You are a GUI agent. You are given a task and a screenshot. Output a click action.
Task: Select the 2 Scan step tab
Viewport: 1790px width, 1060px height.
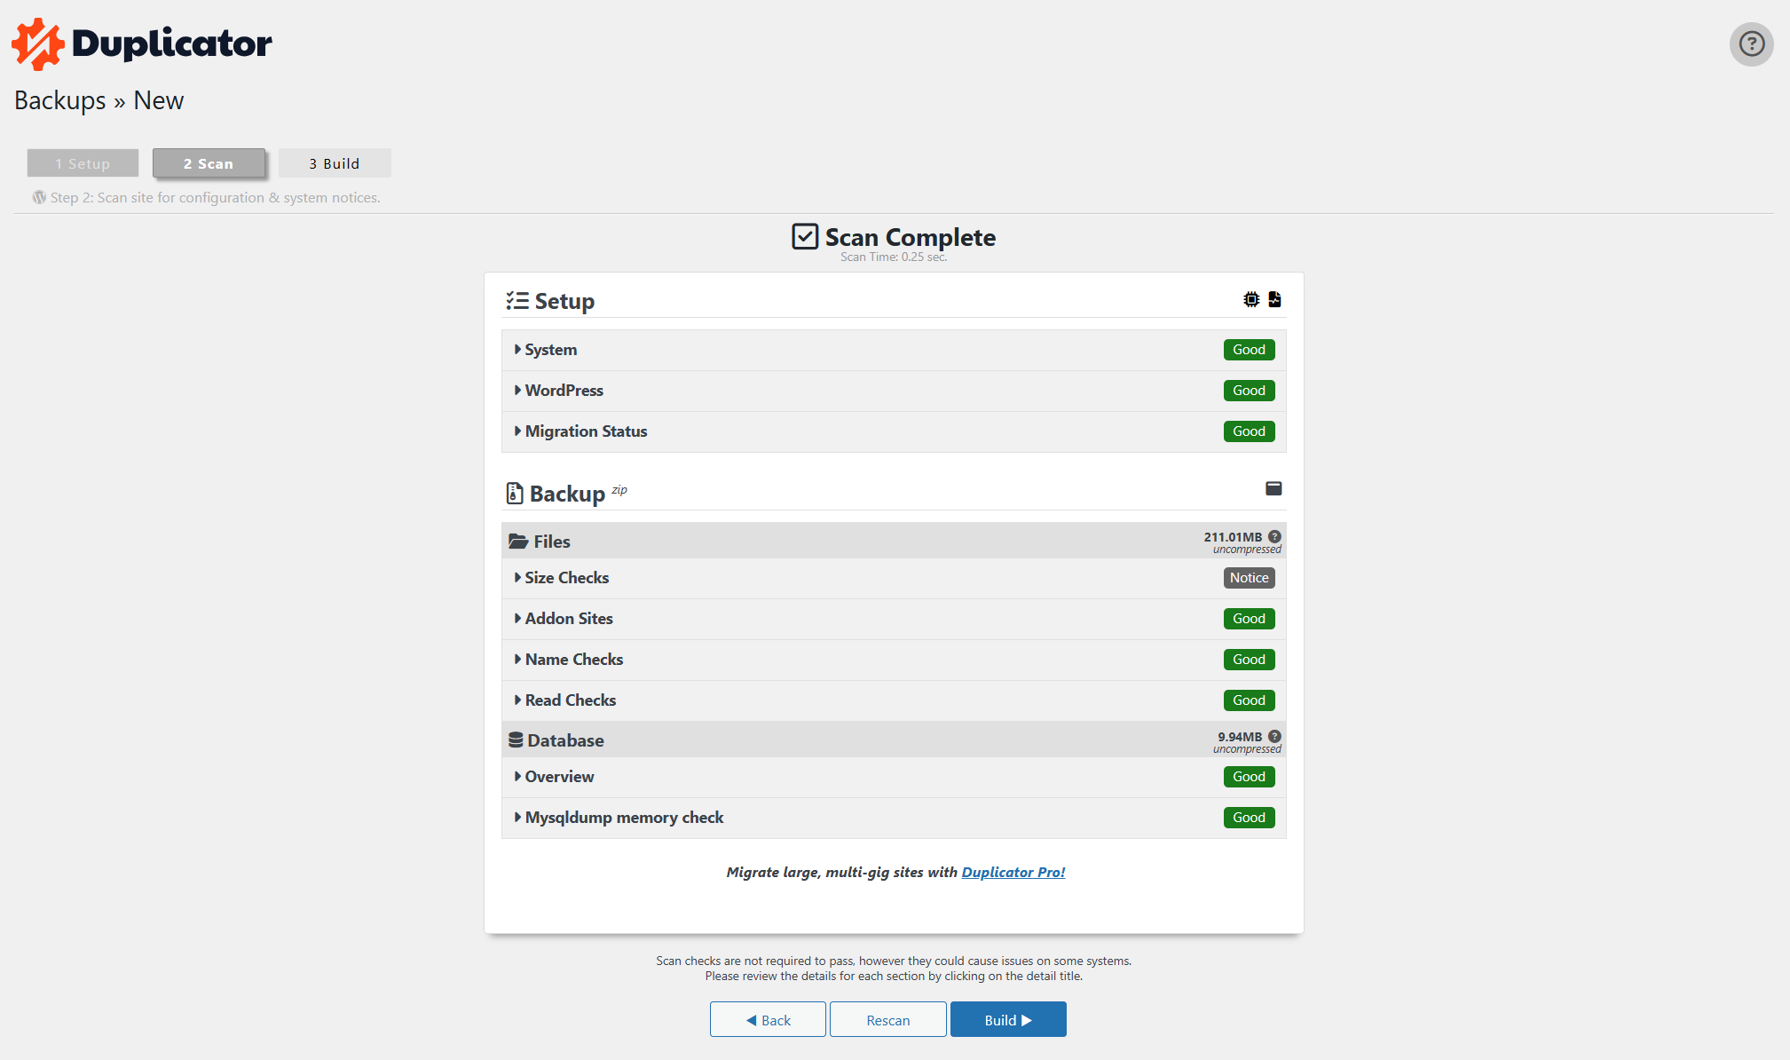coord(209,163)
